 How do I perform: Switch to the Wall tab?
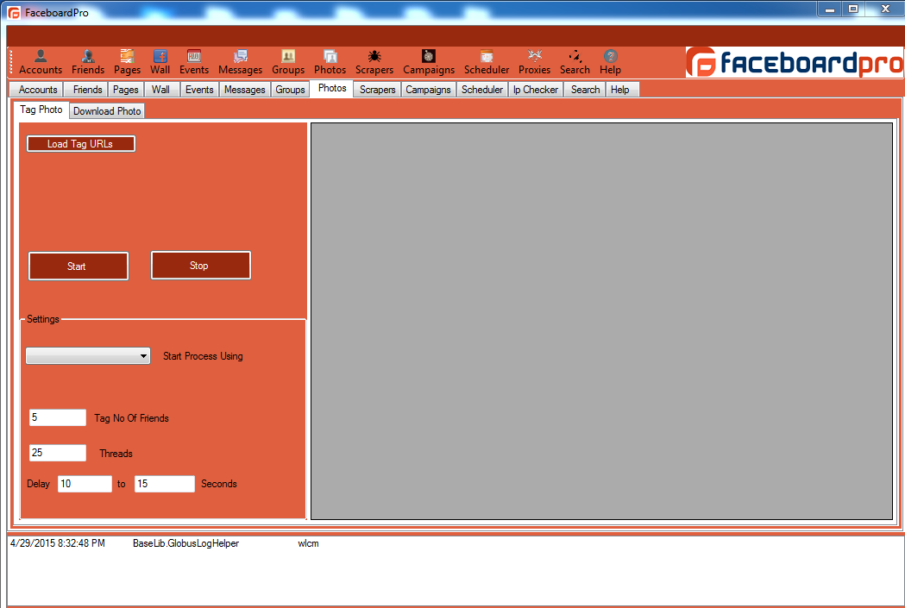pyautogui.click(x=160, y=90)
